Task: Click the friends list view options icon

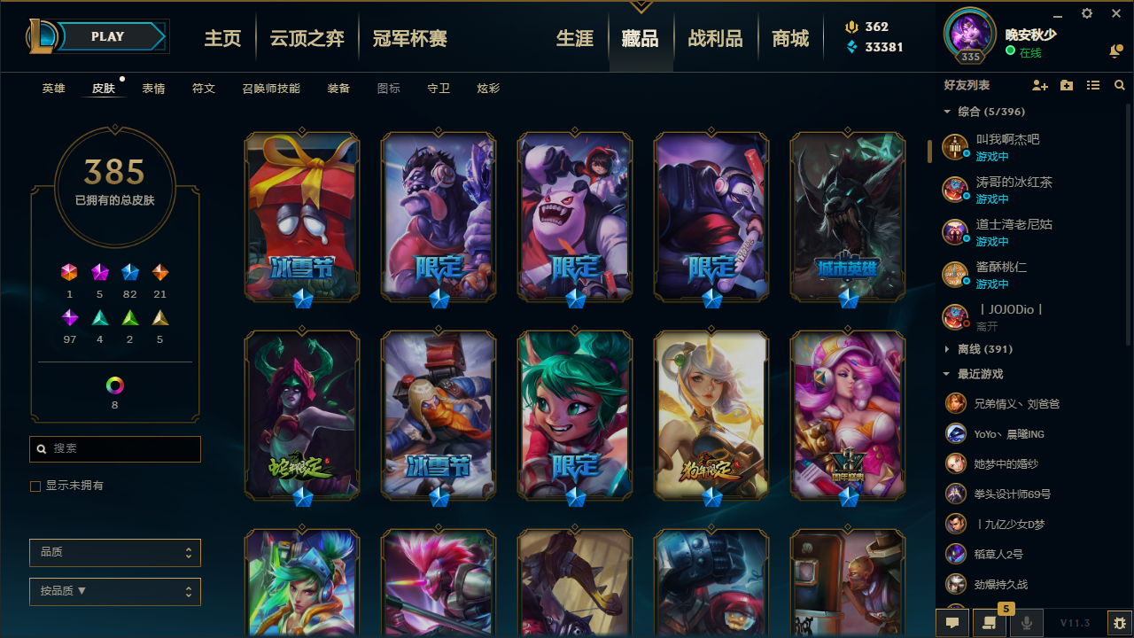Action: point(1093,85)
